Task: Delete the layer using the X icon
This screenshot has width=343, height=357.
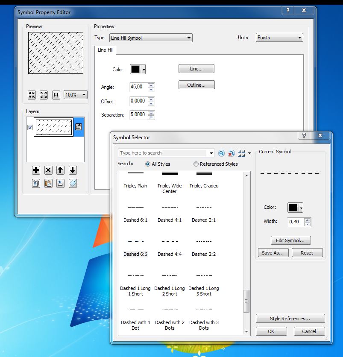Action: point(48,170)
